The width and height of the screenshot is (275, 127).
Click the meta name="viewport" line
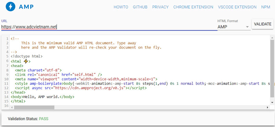tap(86, 79)
